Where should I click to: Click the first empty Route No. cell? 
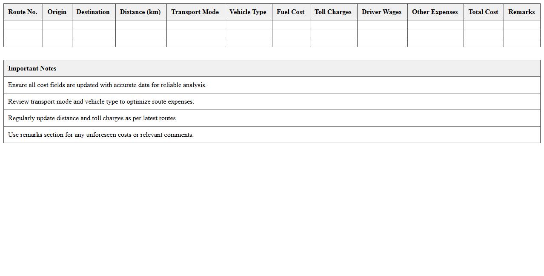(x=23, y=25)
